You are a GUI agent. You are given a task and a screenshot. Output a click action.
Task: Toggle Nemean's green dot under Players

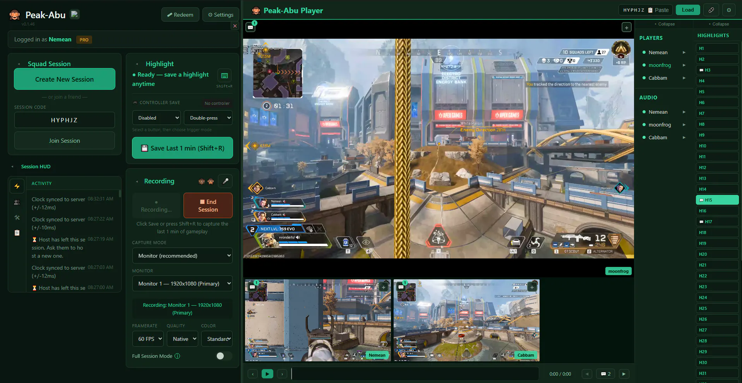(x=644, y=52)
